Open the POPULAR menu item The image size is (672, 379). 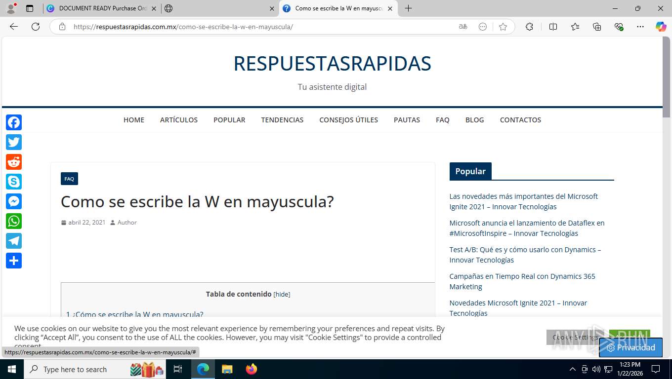point(229,120)
